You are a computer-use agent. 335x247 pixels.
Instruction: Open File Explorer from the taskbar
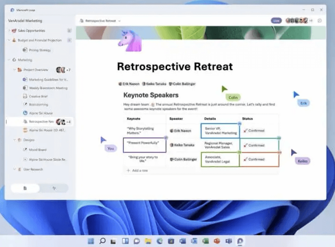[x=148, y=241]
